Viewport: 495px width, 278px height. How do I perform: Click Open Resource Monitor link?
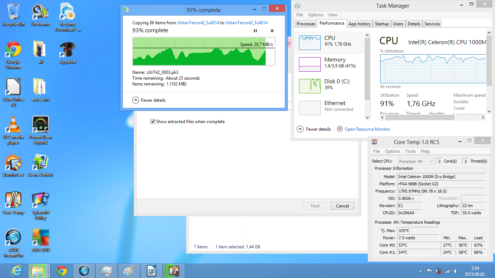[367, 129]
